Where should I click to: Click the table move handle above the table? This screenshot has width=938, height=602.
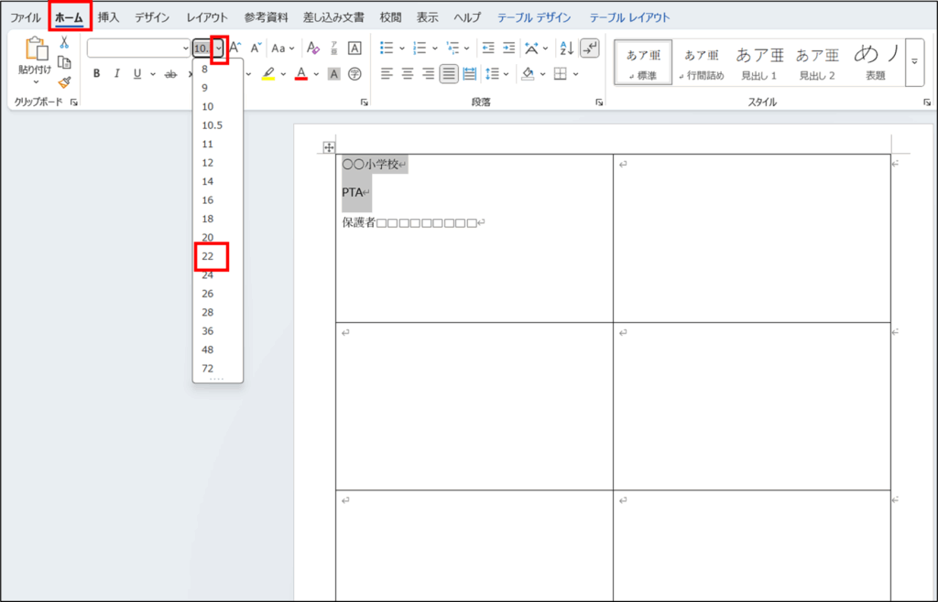click(329, 147)
